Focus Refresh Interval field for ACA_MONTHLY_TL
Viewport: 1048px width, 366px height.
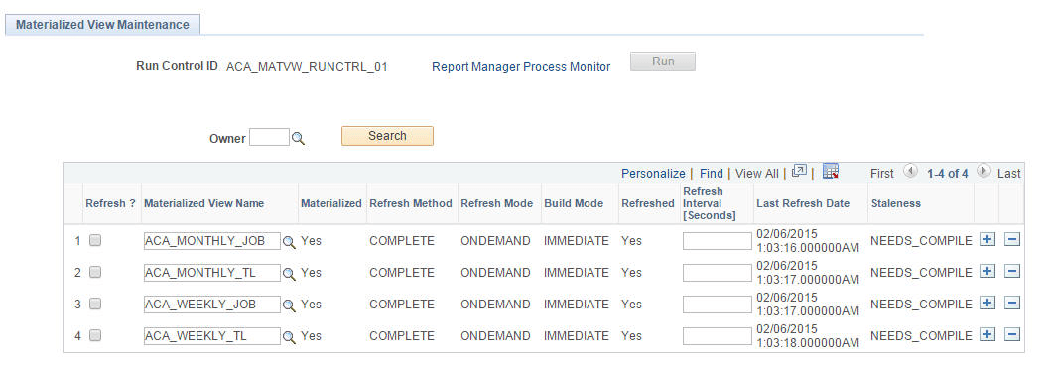717,273
